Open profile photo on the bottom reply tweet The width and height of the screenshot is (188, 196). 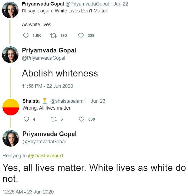(x=11, y=138)
